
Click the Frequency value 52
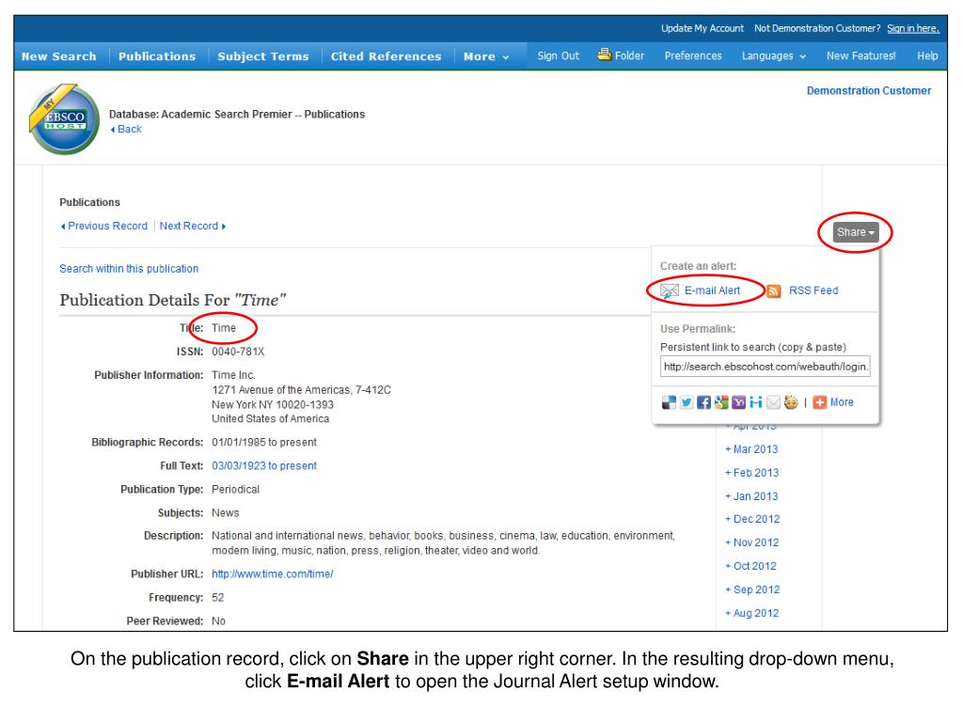[x=218, y=598]
